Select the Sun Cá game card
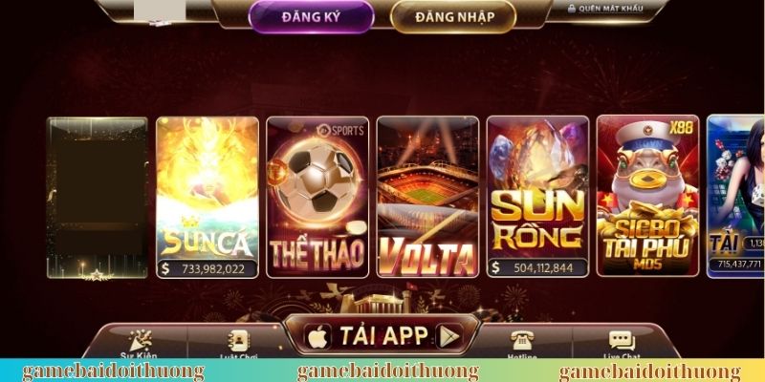The height and width of the screenshot is (382, 765). point(208,198)
